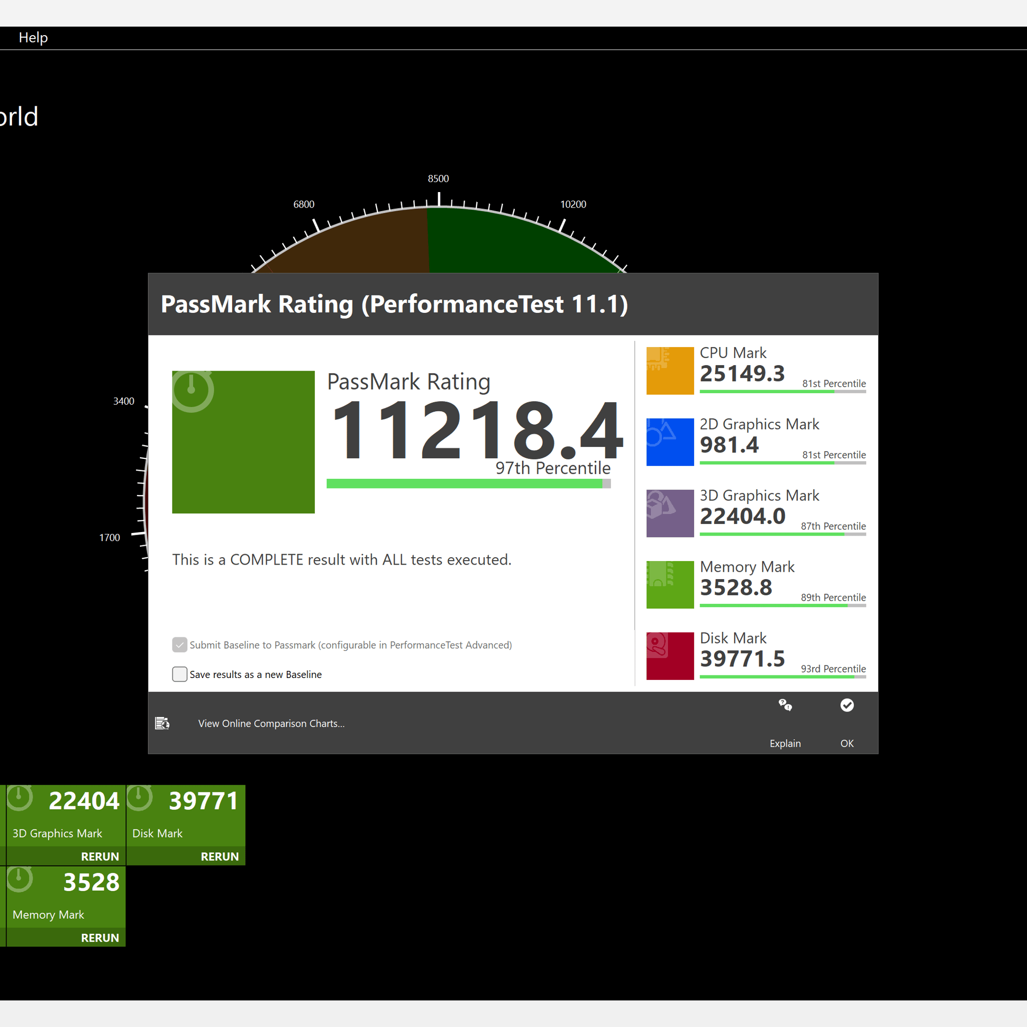Screen dimensions: 1027x1027
Task: Click the green Memory Mark icon
Action: click(x=670, y=584)
